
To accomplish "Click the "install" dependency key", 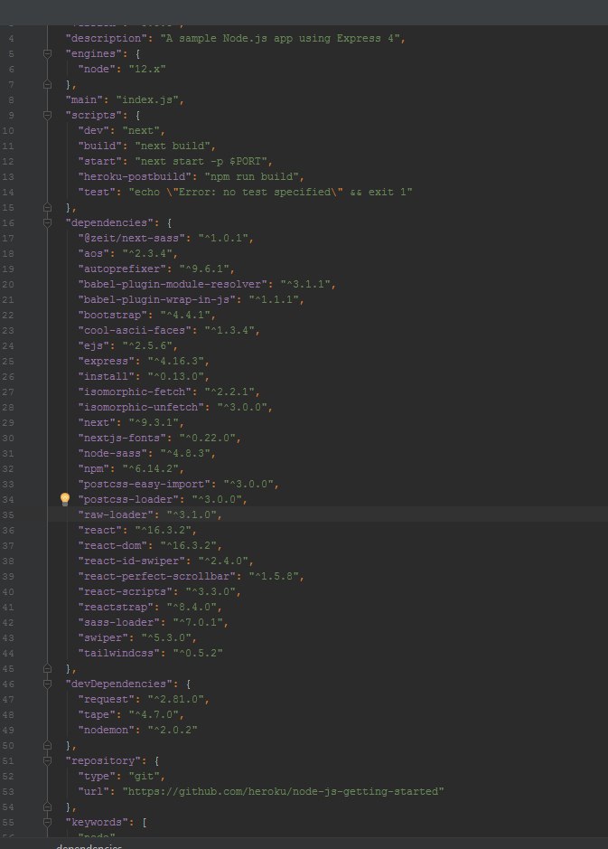I will tap(106, 376).
